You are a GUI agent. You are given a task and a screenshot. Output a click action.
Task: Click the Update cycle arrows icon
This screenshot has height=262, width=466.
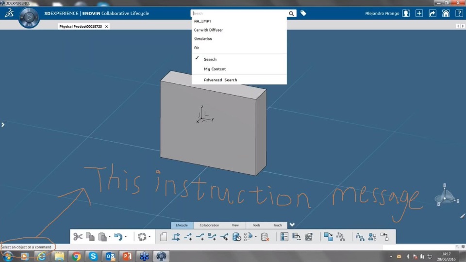[x=142, y=236]
